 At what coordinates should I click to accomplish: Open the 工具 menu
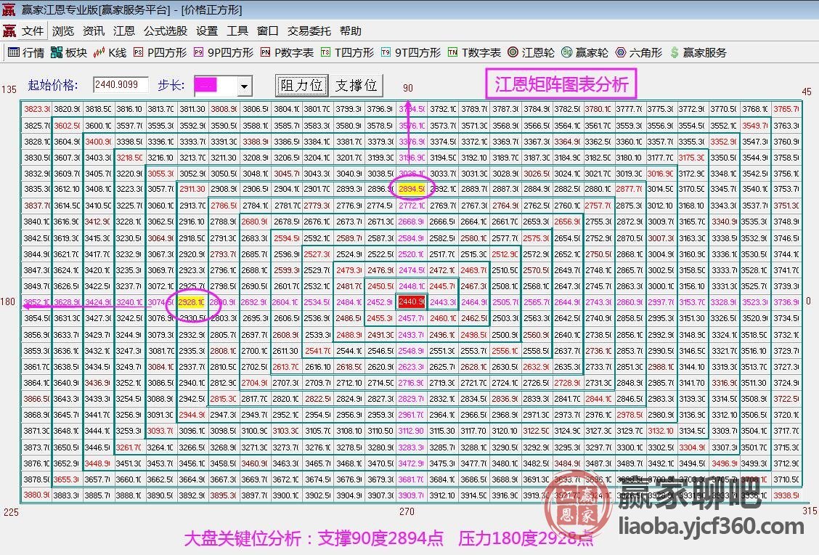(x=237, y=31)
